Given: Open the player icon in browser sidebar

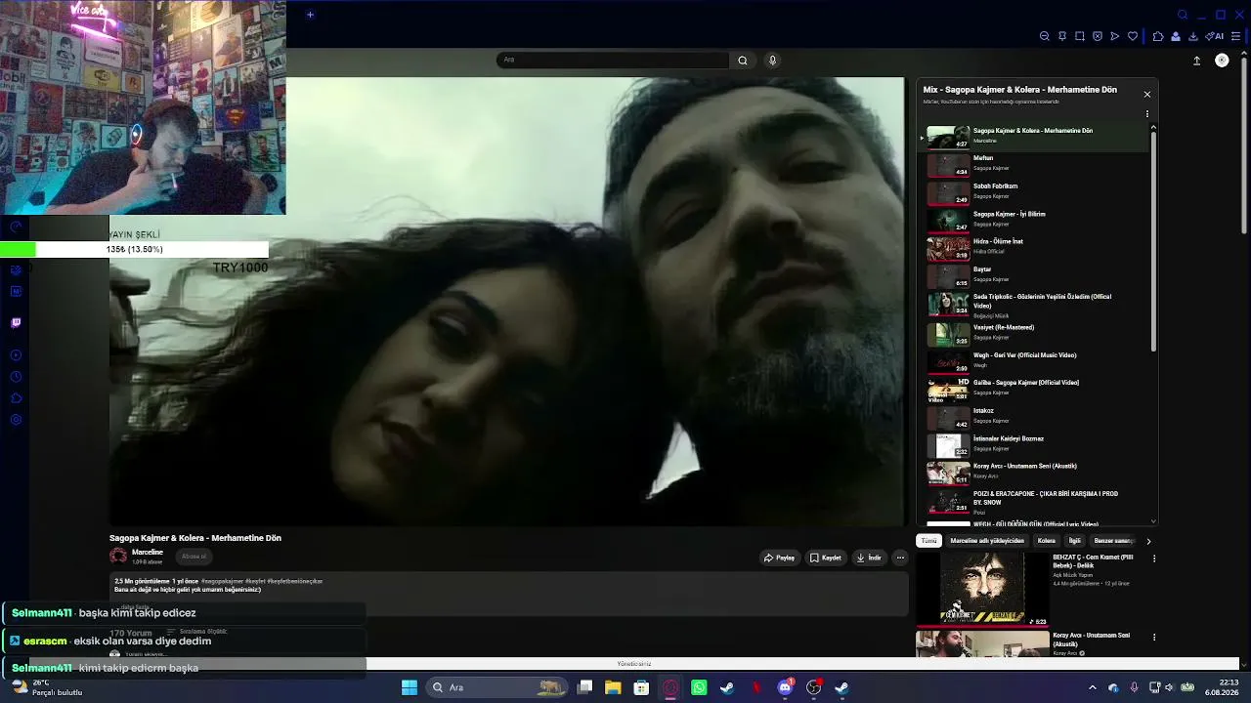Looking at the screenshot, I should 16,355.
